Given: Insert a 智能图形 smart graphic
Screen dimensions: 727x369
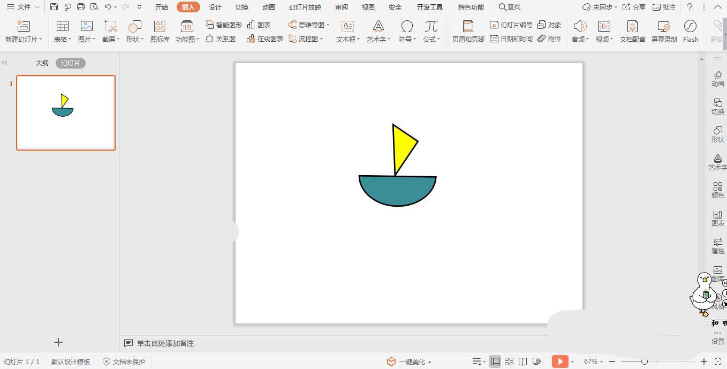Looking at the screenshot, I should [224, 25].
